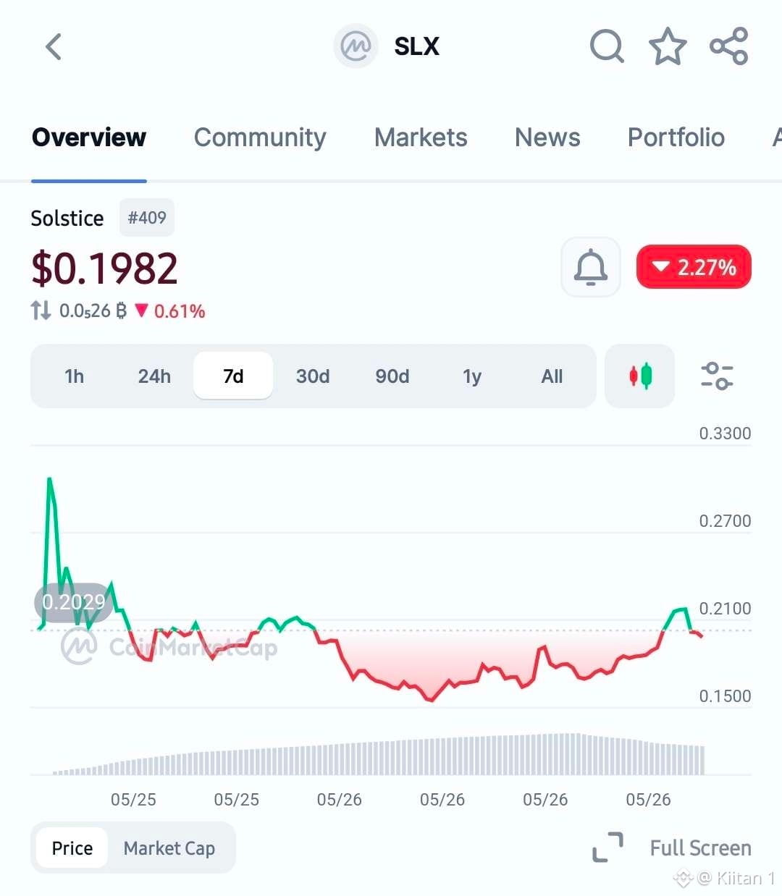This screenshot has width=782, height=896.
Task: Select the 1h time range
Action: click(x=75, y=376)
